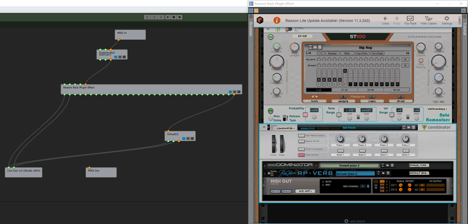468x224 pixels.
Task: Select step page 17-32
Action: click(344, 90)
